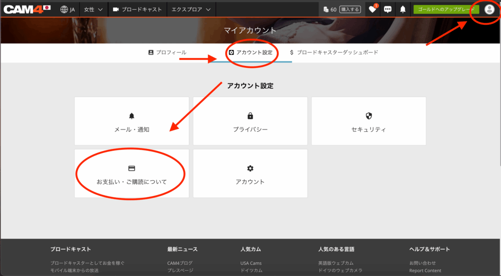
Task: Click the broadcast camera icon
Action: pos(115,10)
